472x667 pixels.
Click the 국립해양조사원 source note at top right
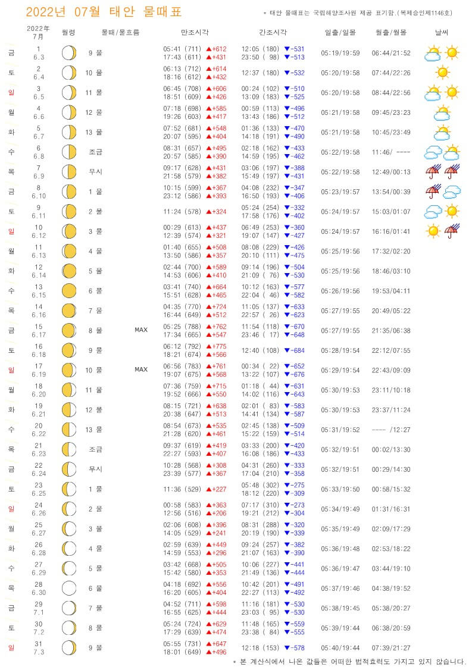coord(358,13)
